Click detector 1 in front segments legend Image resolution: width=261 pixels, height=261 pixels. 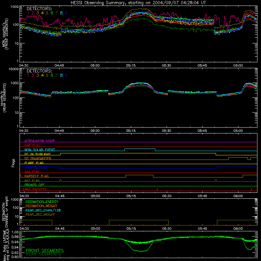click(x=28, y=13)
